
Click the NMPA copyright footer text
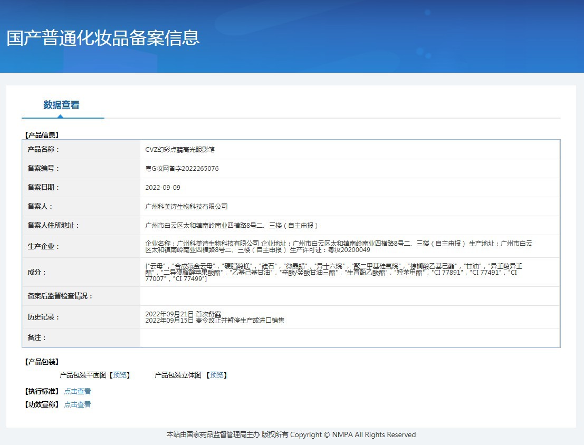click(291, 435)
